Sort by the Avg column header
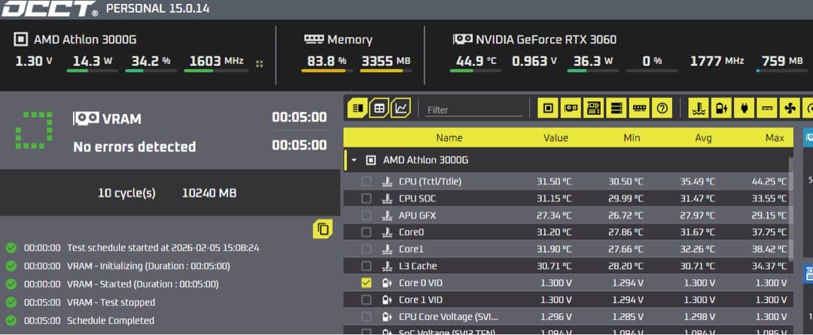Screen dimensions: 813x335 click(704, 138)
